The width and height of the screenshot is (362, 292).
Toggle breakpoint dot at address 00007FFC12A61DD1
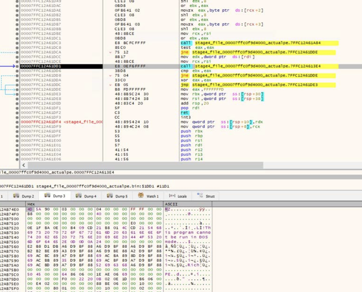coord(17,66)
